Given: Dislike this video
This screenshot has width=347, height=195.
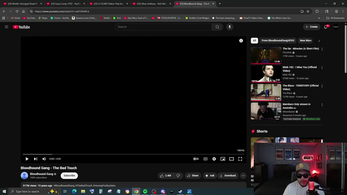Looking at the screenshot, I should [x=178, y=175].
